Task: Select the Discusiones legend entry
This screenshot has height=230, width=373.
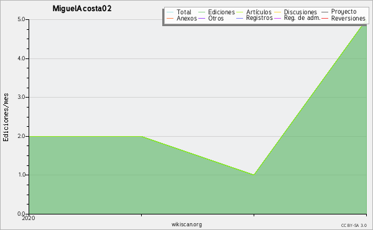Action: [x=295, y=12]
